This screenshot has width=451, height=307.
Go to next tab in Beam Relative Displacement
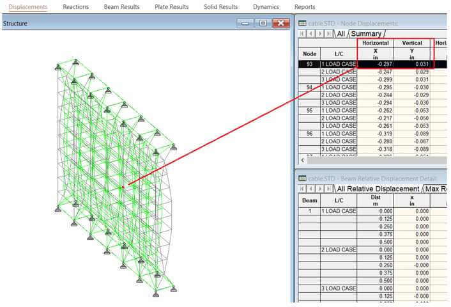[319, 189]
